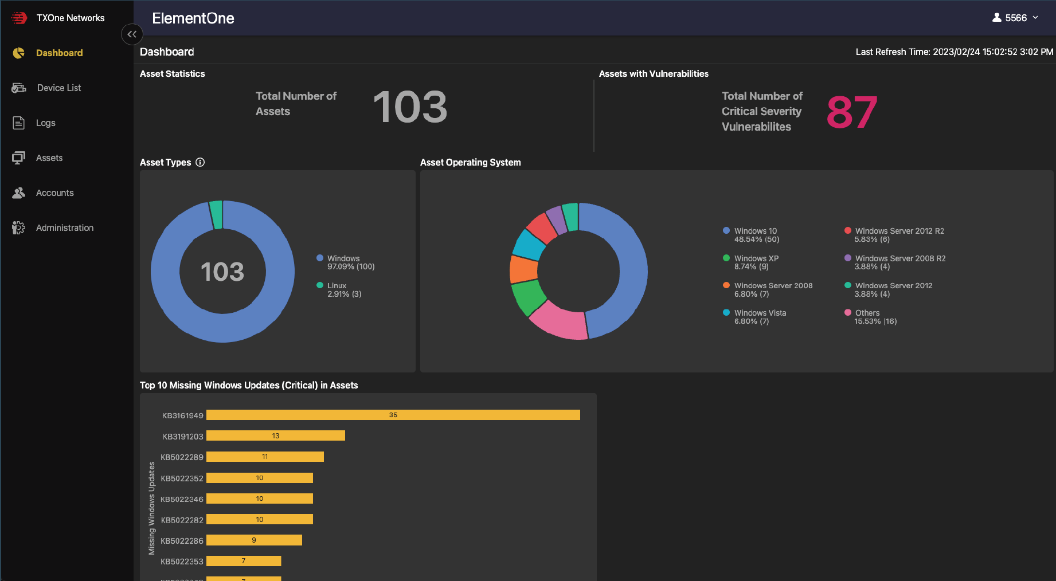Click the Administration gear icon
Image resolution: width=1056 pixels, height=581 pixels.
(x=19, y=227)
